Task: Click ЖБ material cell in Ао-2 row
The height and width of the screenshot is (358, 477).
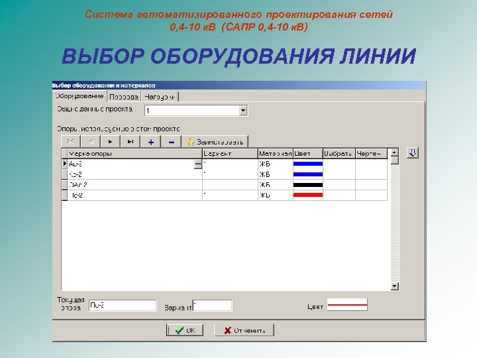Action: click(276, 164)
